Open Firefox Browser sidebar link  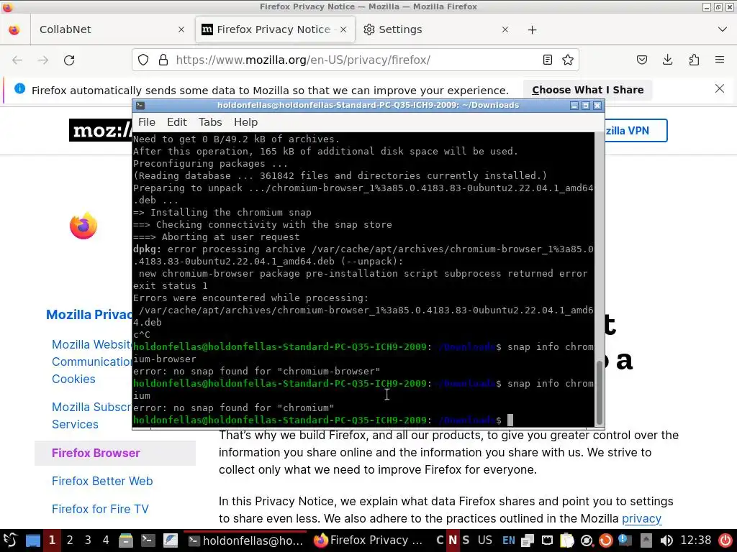(96, 453)
